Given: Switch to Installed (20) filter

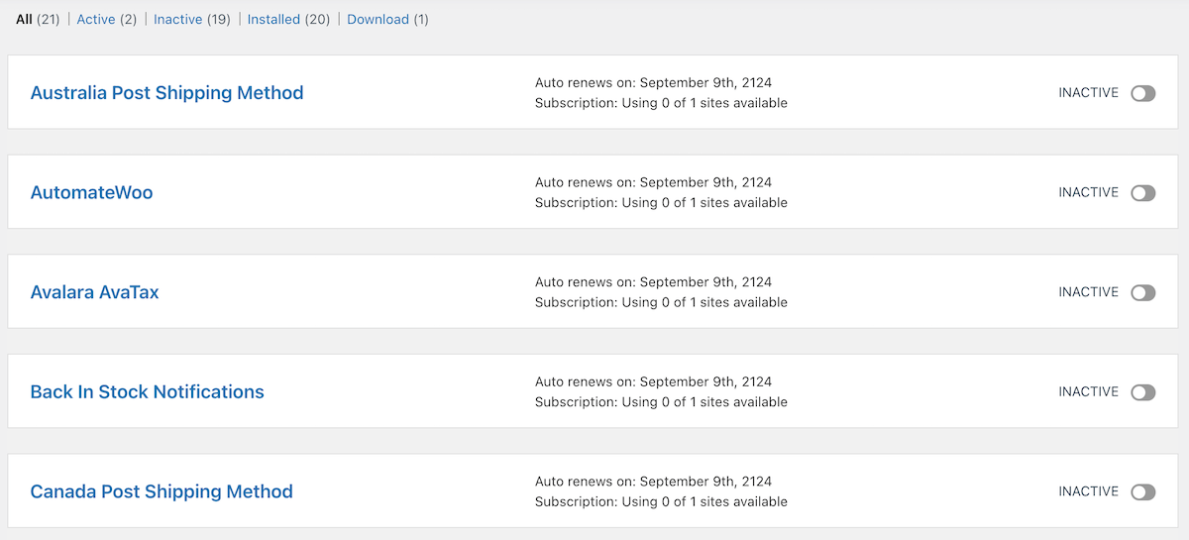Looking at the screenshot, I should [288, 19].
